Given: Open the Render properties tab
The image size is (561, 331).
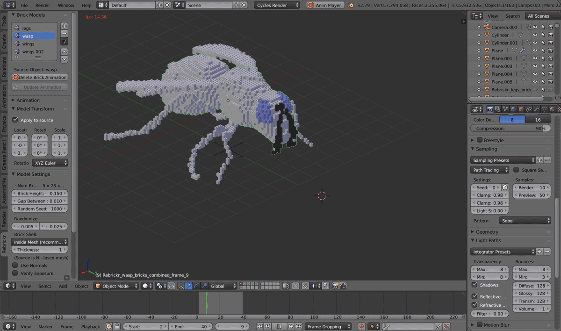Looking at the screenshot, I should point(490,109).
